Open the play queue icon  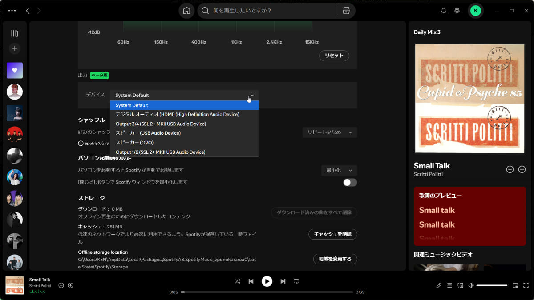pyautogui.click(x=449, y=285)
